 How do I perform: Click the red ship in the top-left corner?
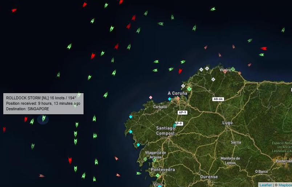(x=14, y=10)
